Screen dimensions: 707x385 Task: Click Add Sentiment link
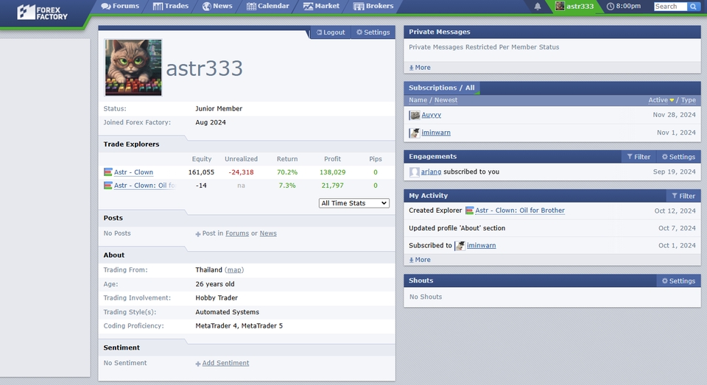click(225, 363)
